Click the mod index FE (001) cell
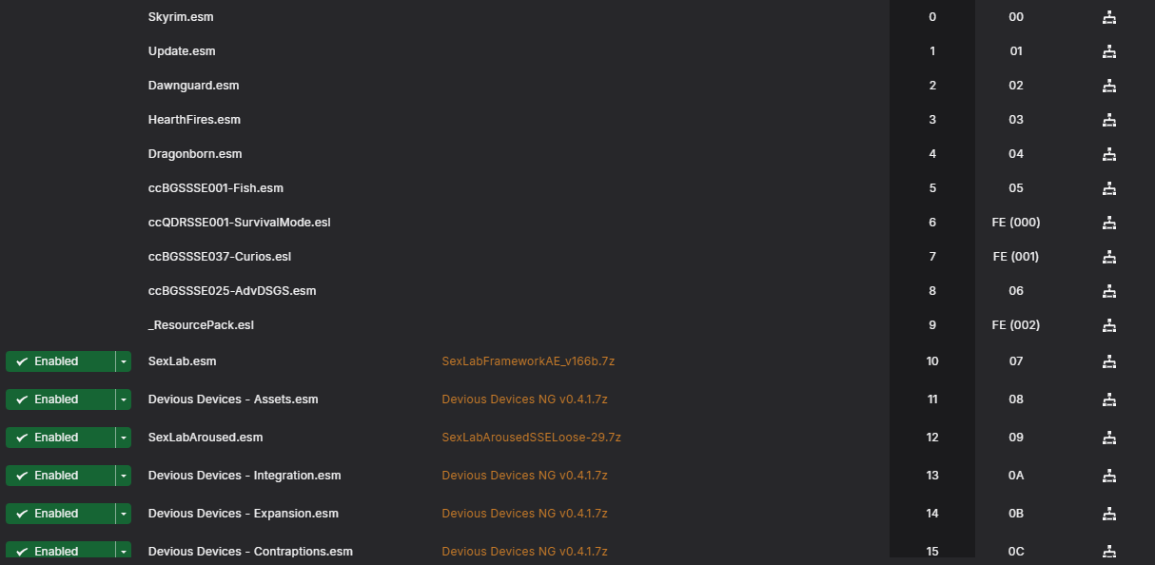The image size is (1155, 565). click(x=1016, y=257)
